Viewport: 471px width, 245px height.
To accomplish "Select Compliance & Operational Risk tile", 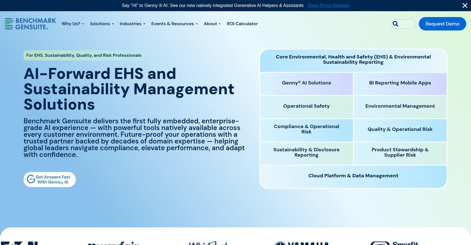I will click(306, 130).
